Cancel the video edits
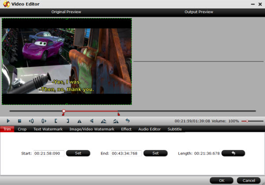Screen dimensions: 265x185 pyautogui.click(x=249, y=181)
